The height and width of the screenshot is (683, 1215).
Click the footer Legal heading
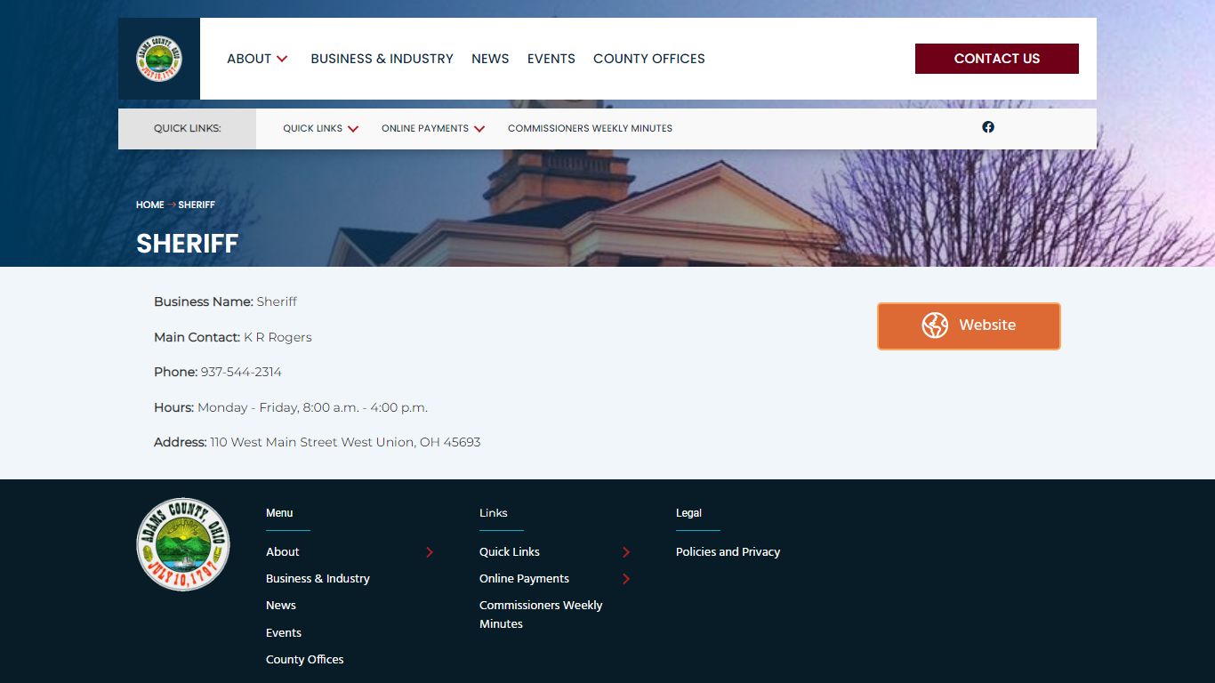(x=688, y=513)
